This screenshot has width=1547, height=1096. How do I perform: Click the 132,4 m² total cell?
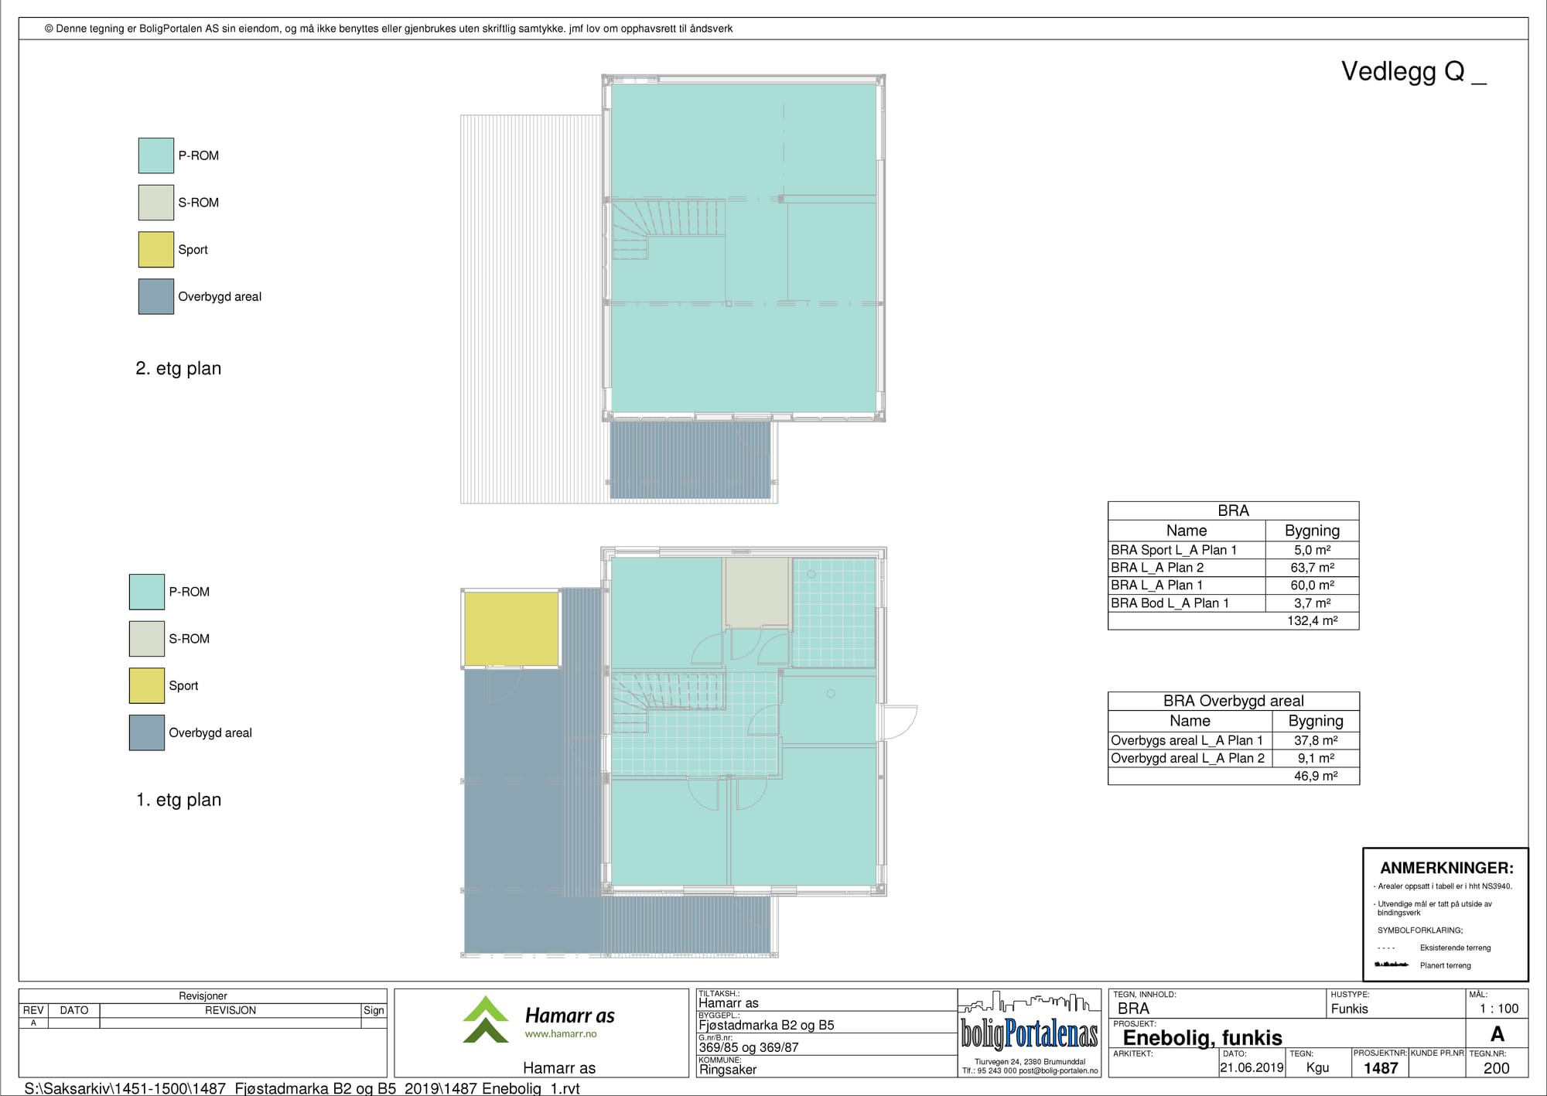(x=1312, y=621)
